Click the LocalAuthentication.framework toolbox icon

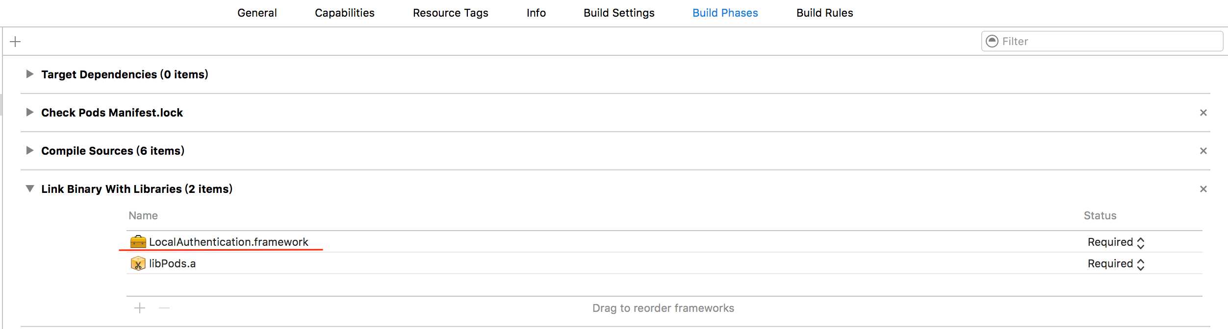(138, 242)
